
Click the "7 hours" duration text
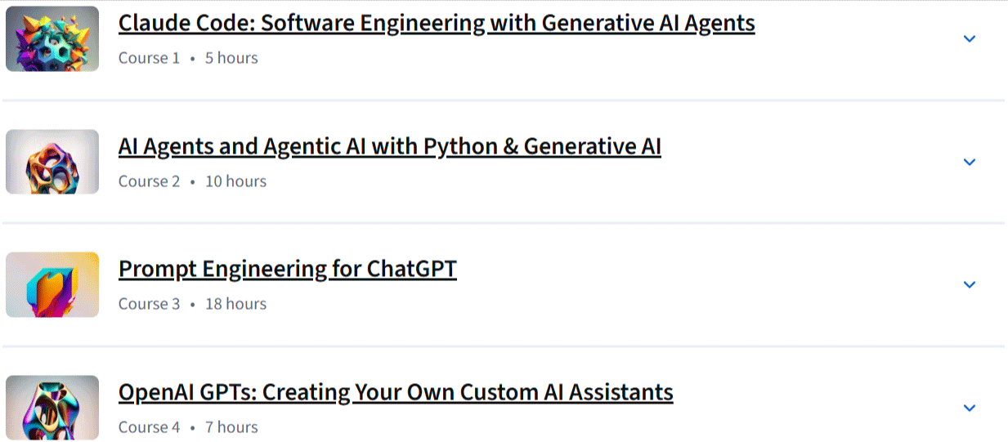(x=231, y=427)
